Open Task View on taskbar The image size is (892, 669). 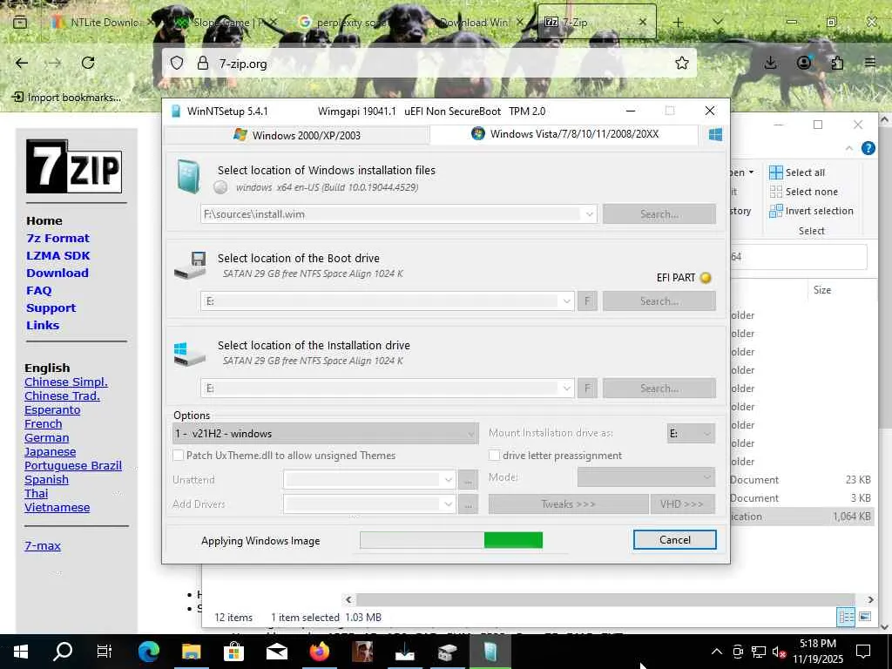click(x=105, y=652)
